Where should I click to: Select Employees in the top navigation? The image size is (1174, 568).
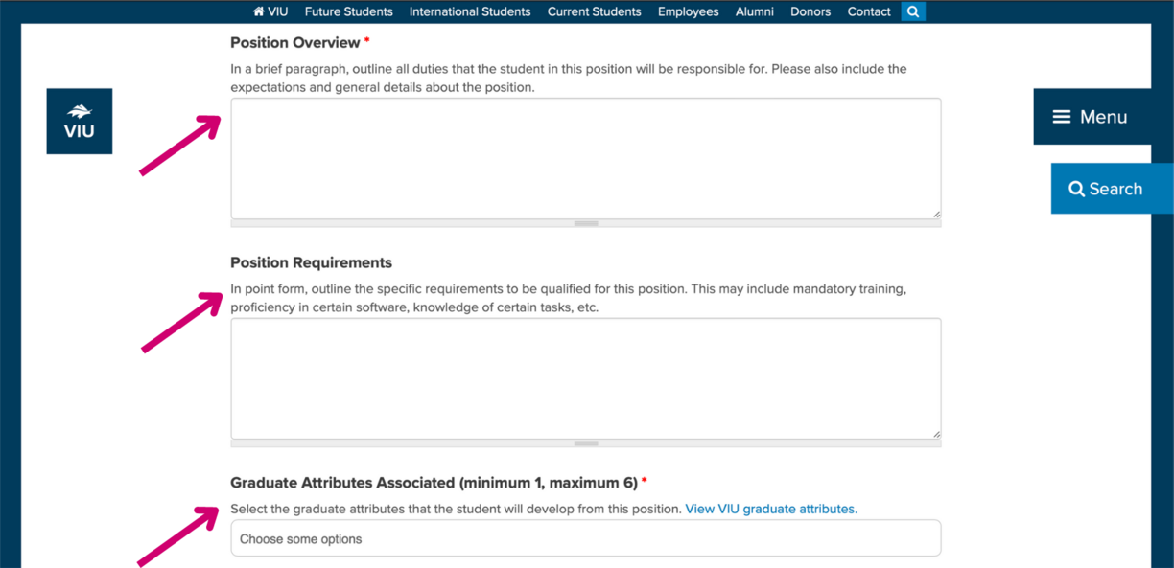[689, 11]
